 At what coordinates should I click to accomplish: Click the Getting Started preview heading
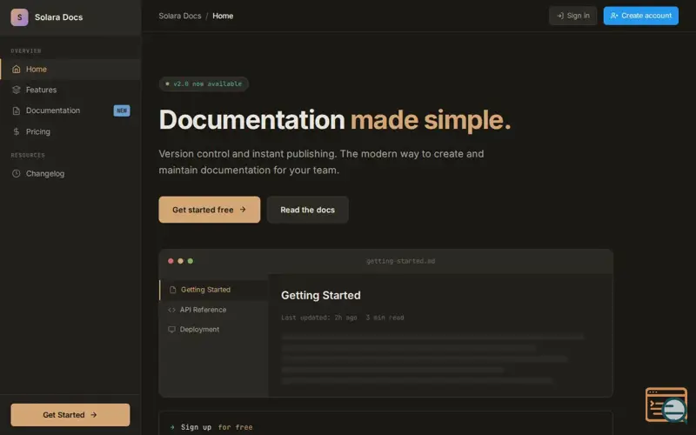coord(321,295)
